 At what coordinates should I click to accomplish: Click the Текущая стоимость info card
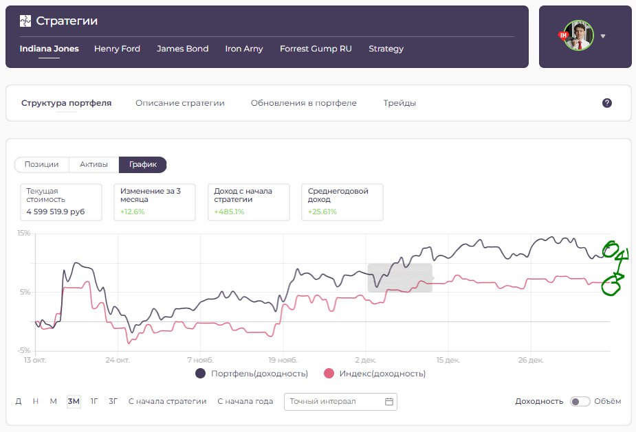coord(61,202)
